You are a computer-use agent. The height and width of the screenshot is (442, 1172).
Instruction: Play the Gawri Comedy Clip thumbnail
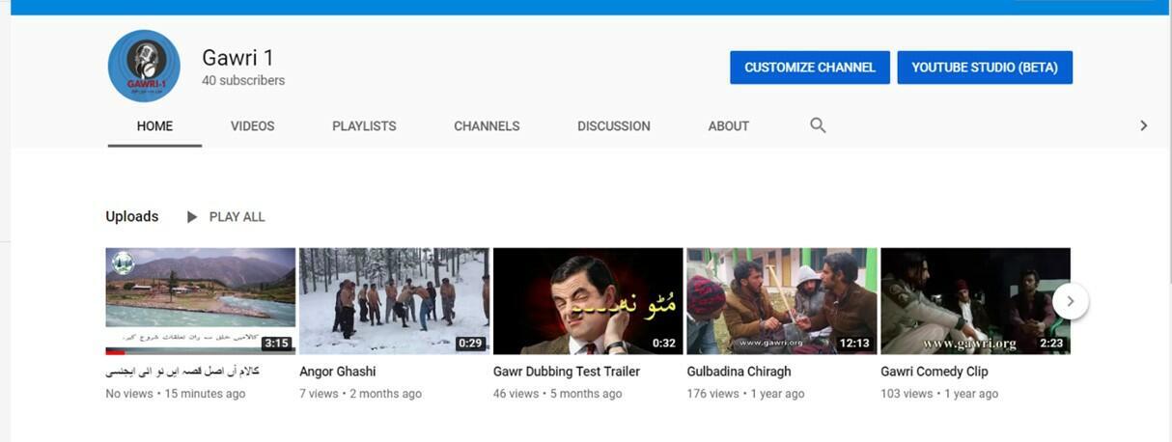click(x=975, y=301)
